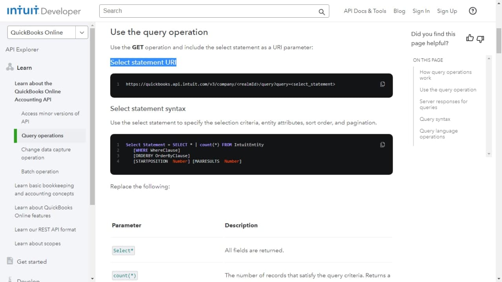Copy the Select statement URI code block
Screen dimensions: 502x282
point(382,84)
